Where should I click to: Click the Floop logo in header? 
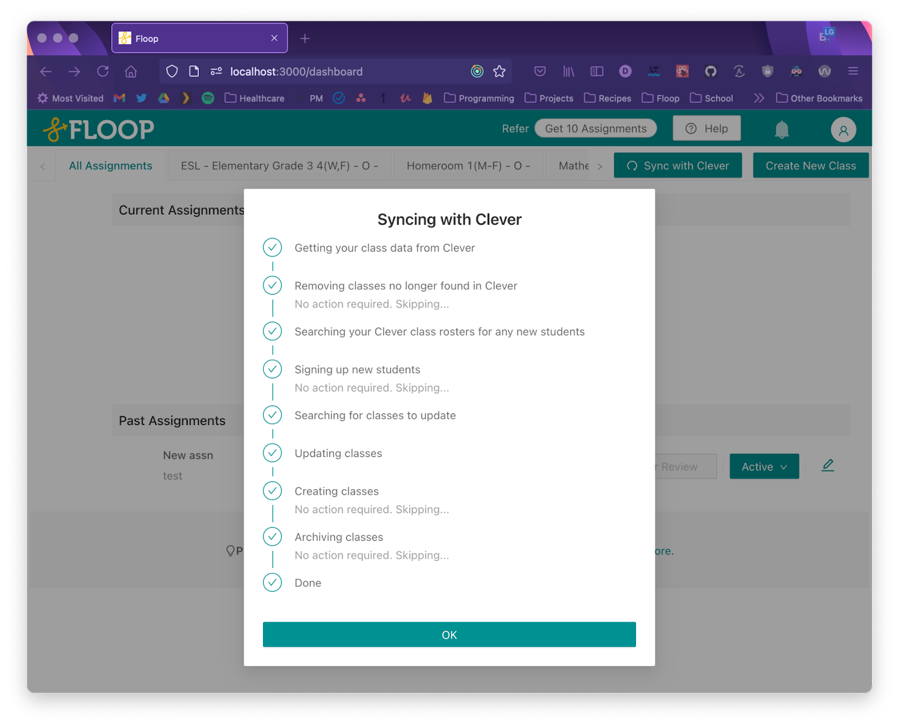click(x=99, y=129)
